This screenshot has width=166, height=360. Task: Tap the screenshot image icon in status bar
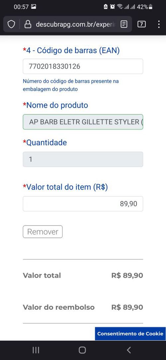click(34, 7)
